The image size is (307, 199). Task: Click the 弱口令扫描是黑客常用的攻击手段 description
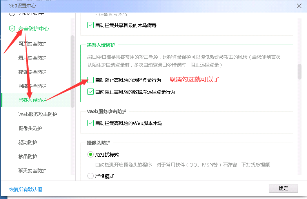[x=184, y=61]
